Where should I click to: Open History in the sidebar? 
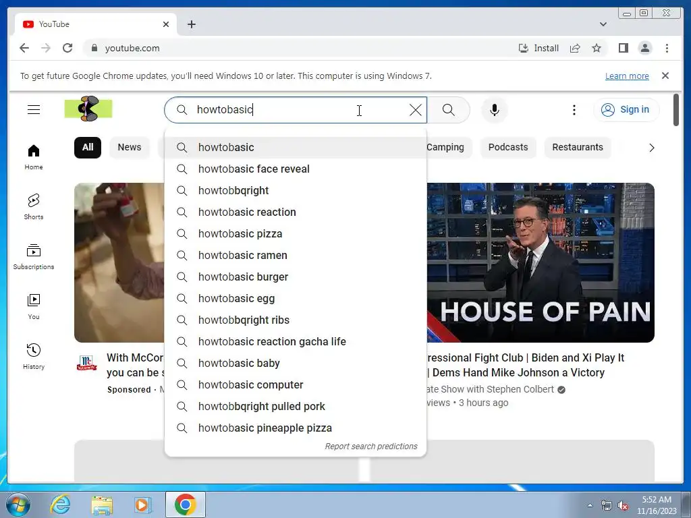pyautogui.click(x=34, y=356)
